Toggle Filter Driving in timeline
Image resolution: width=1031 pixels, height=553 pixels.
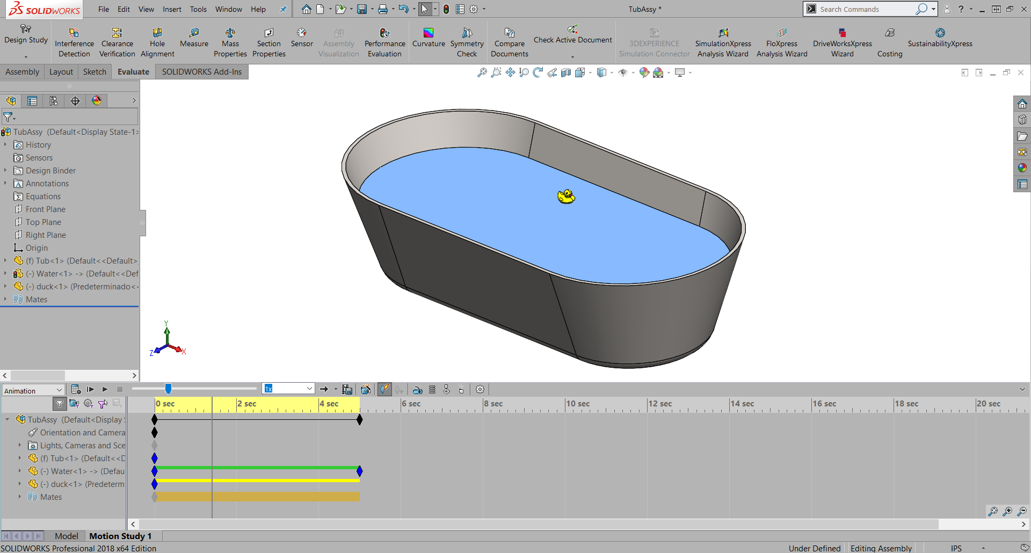(89, 403)
